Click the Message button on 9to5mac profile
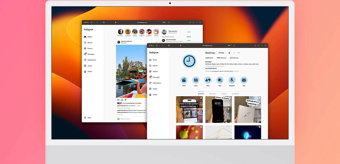Screen dimensions: 340x164 tap(221, 53)
